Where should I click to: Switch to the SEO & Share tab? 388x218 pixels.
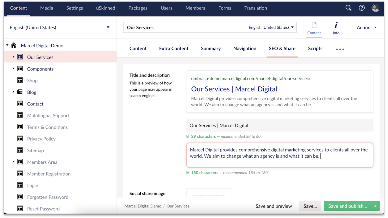coord(282,49)
